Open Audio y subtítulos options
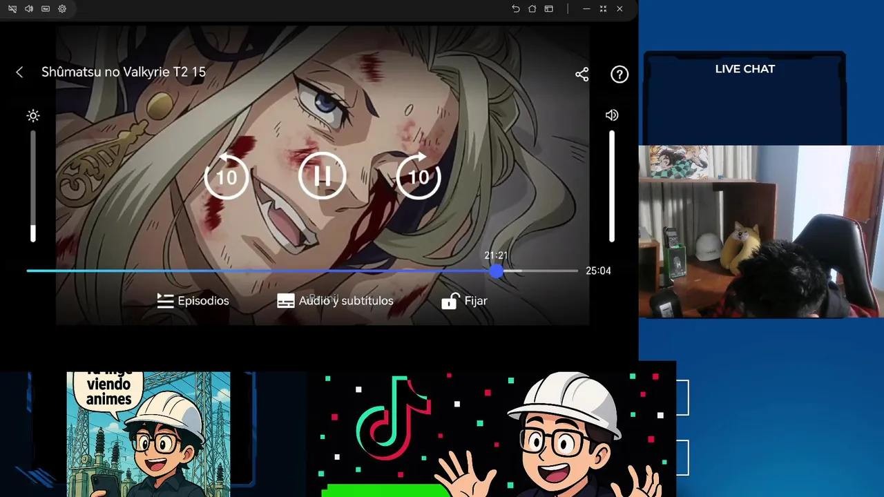The height and width of the screenshot is (497, 884). [335, 301]
